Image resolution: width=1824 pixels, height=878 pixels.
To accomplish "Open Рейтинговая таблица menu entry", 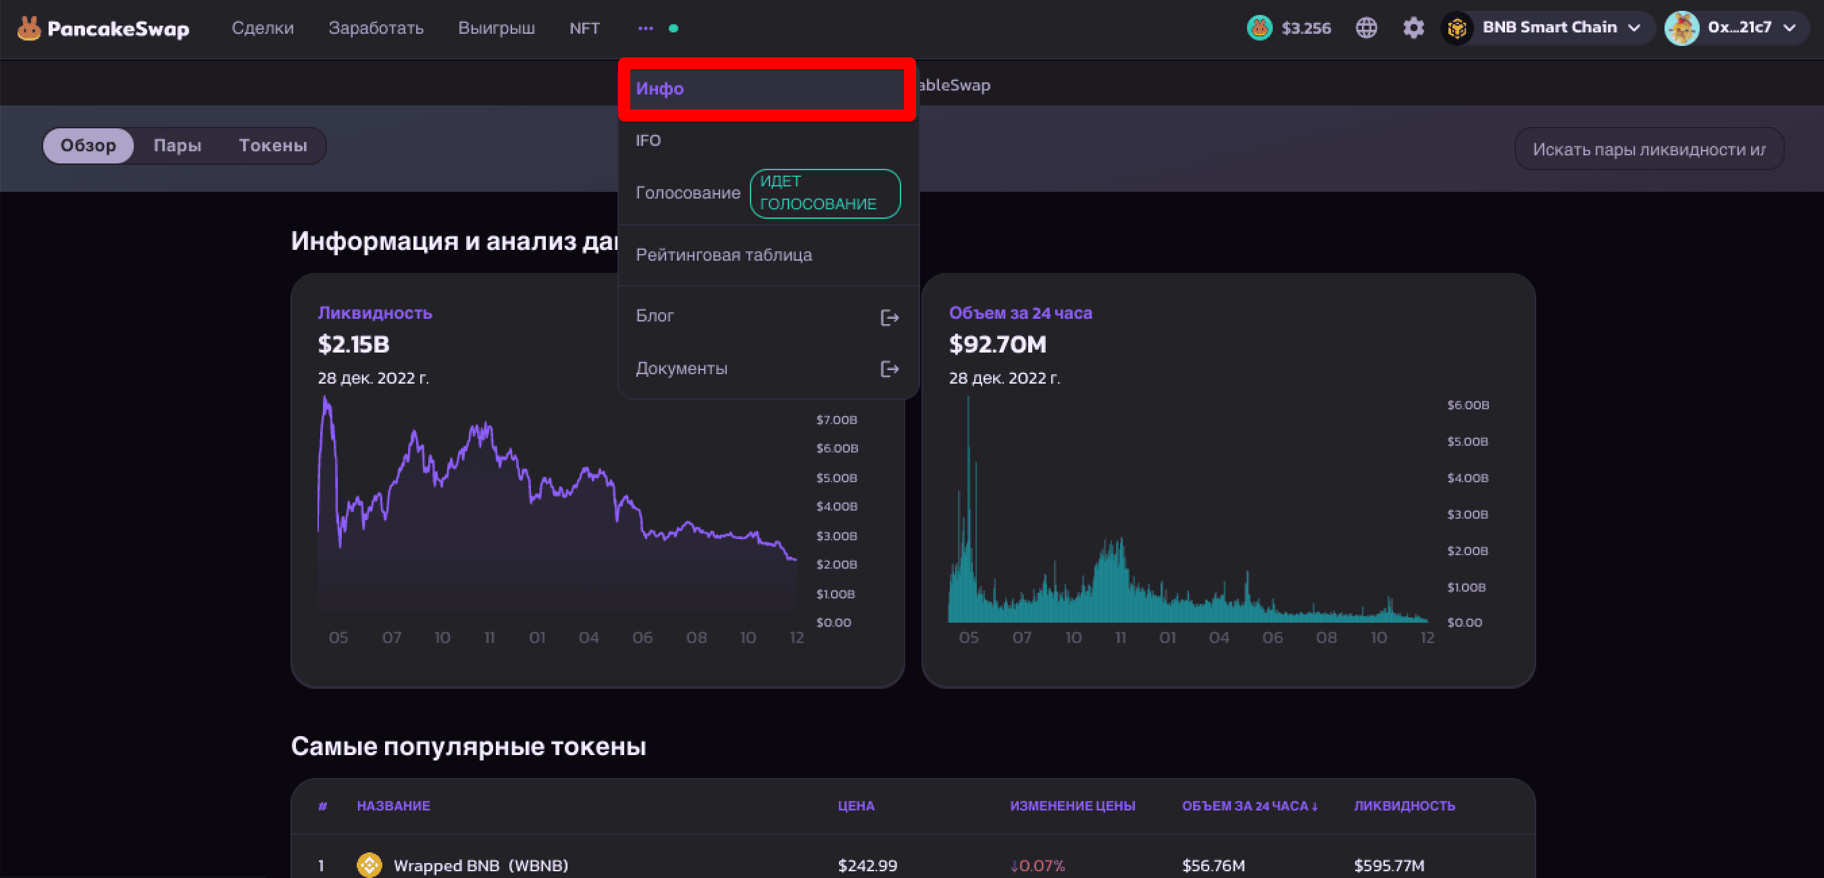I will [768, 255].
